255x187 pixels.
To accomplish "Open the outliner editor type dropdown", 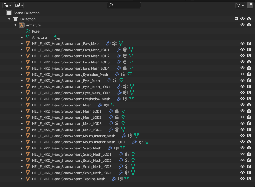I will [x=7, y=5].
